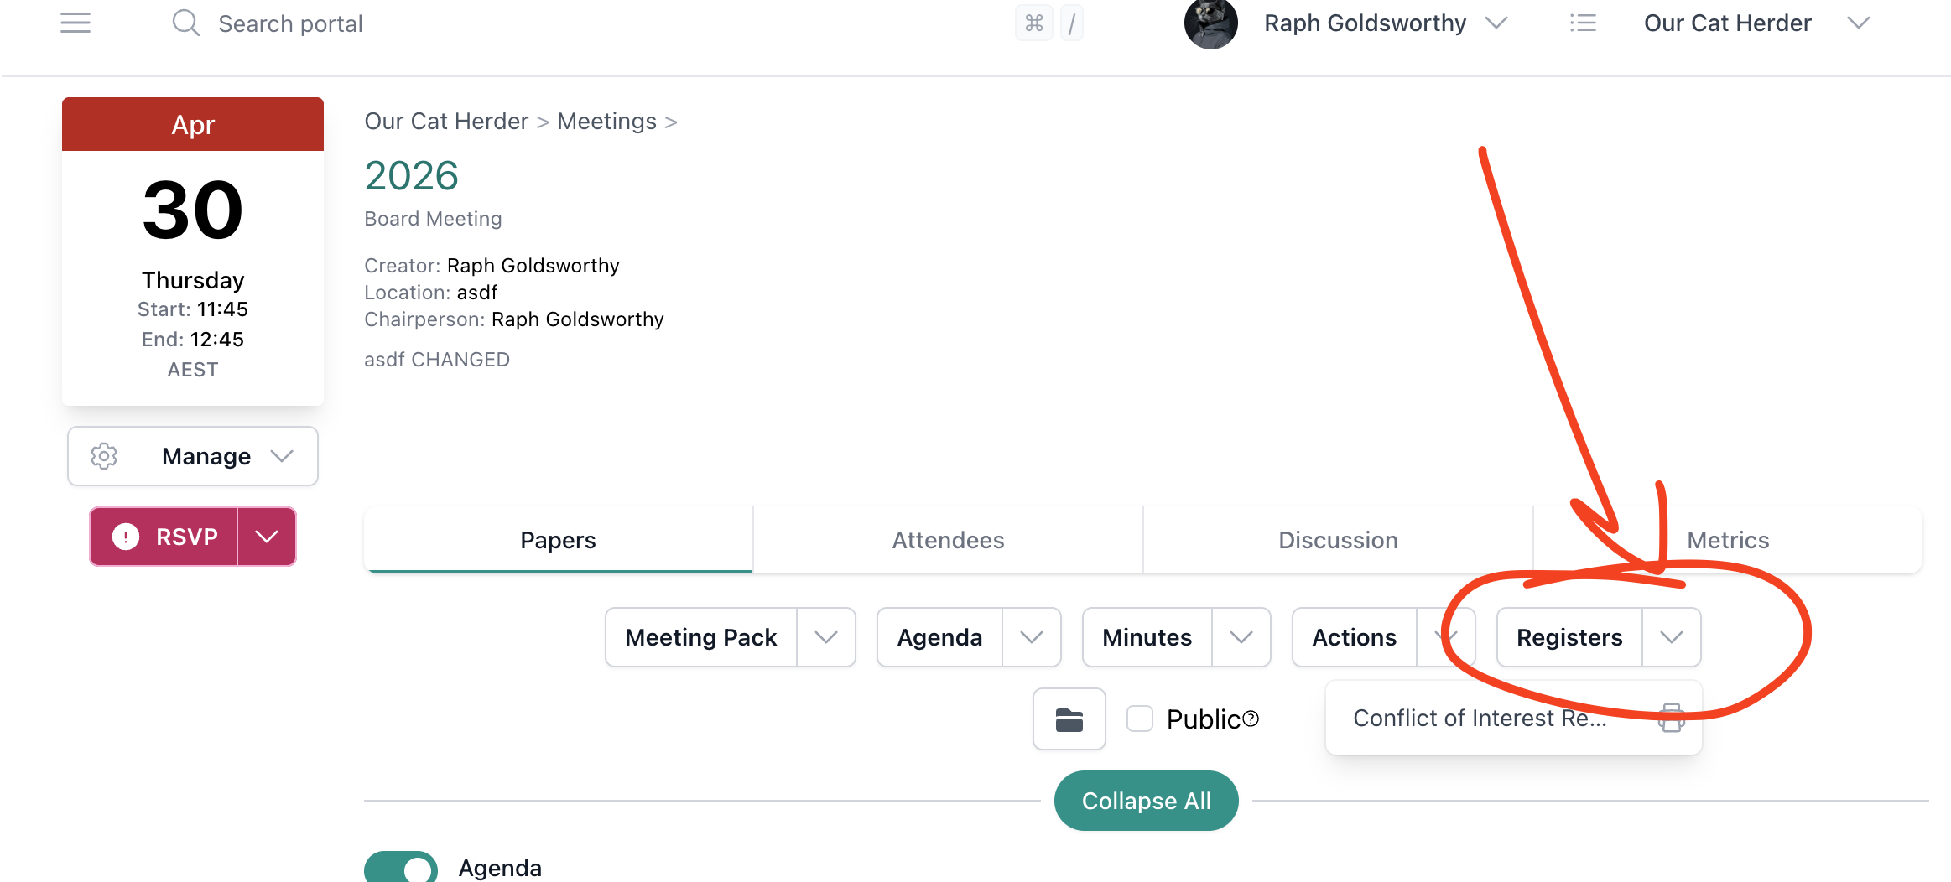Switch to the Attendees tab
Image resolution: width=1951 pixels, height=882 pixels.
coord(948,540)
